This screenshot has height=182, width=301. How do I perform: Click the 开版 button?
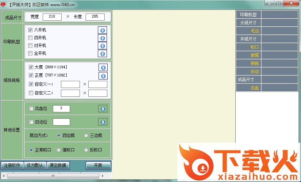point(98,165)
